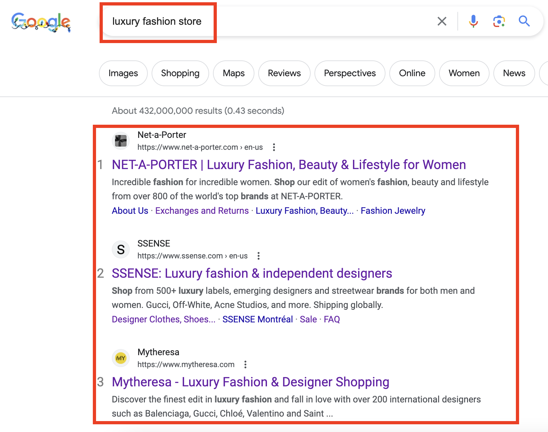The image size is (548, 432).
Task: Clear the search query with X icon
Action: [x=442, y=21]
